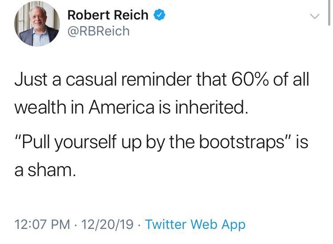Click the word "casual" in the tweet
Image resolution: width=333 pixels, height=244 pixels.
(91, 82)
